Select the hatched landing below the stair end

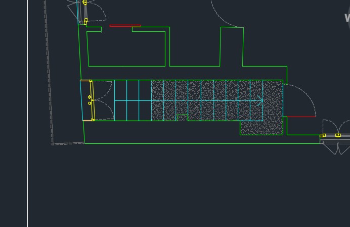pos(261,128)
